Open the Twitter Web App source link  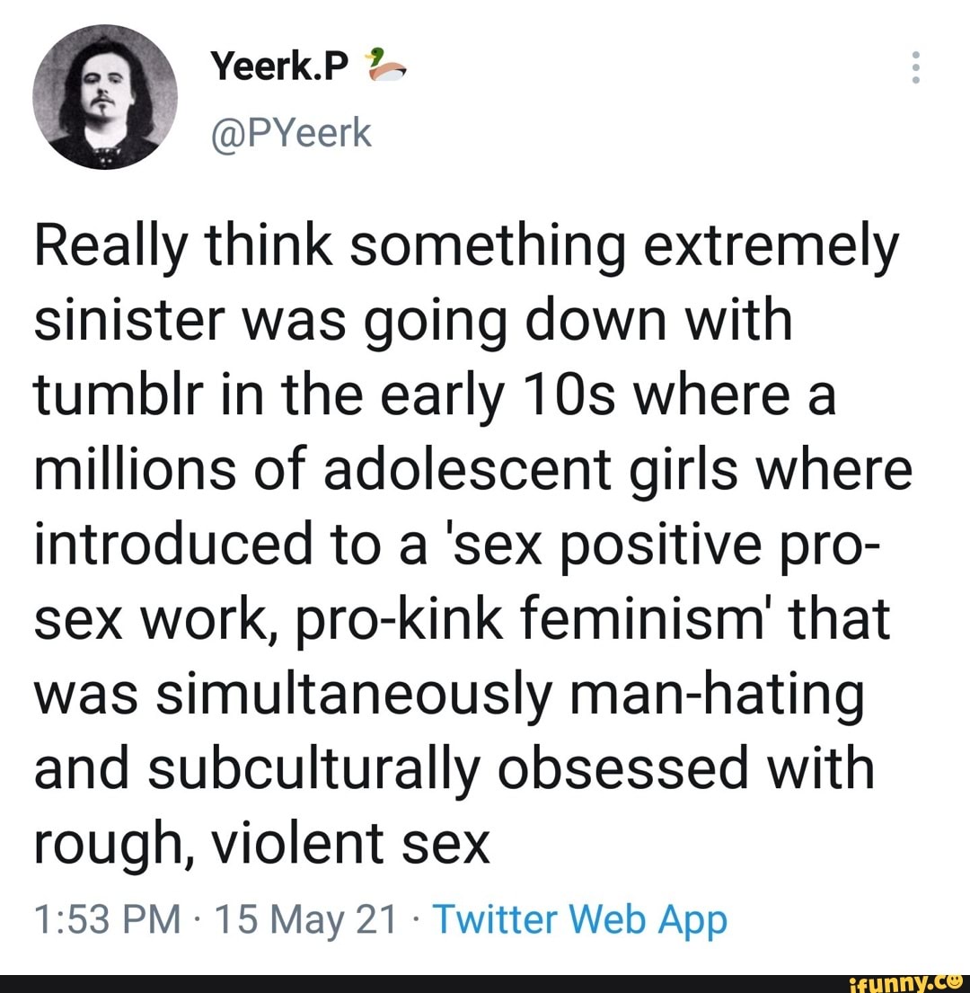(580, 919)
